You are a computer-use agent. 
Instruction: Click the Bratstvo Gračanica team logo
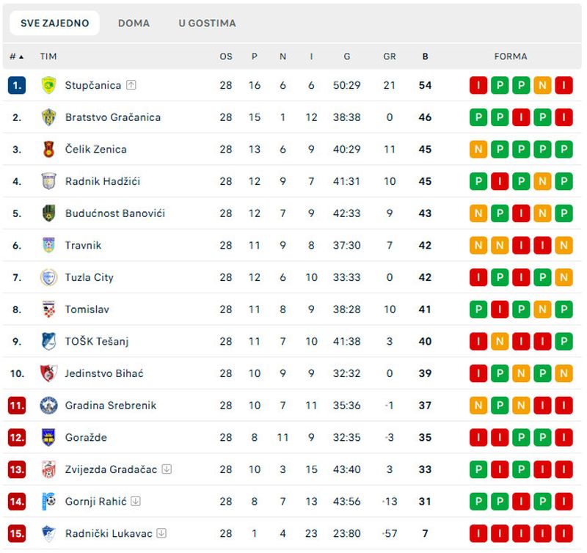(48, 117)
